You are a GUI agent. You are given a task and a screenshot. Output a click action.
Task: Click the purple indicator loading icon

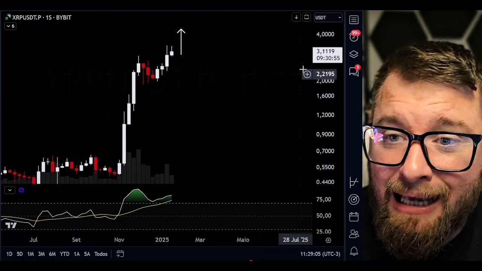tap(21, 190)
